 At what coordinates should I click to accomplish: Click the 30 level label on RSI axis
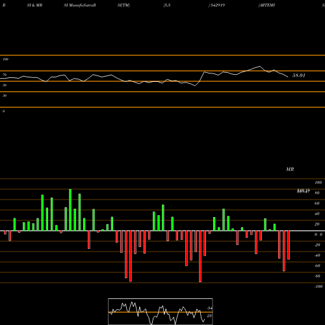5,96
